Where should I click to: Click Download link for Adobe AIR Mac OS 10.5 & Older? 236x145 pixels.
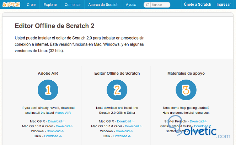coord(63,126)
